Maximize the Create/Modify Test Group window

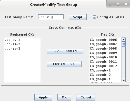click(x=118, y=4)
